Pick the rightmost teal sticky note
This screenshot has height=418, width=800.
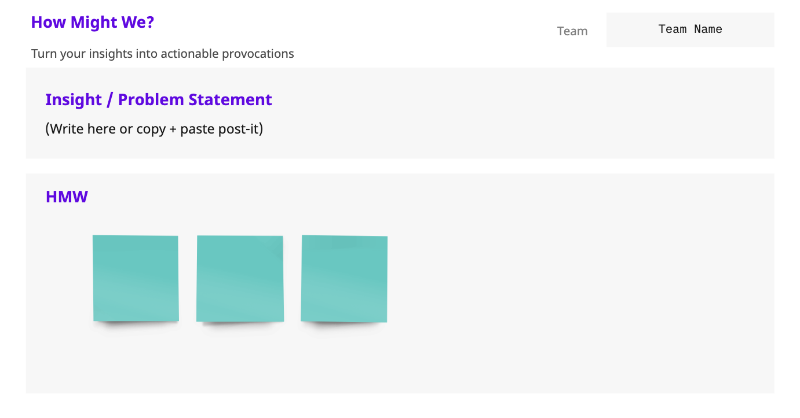(344, 279)
